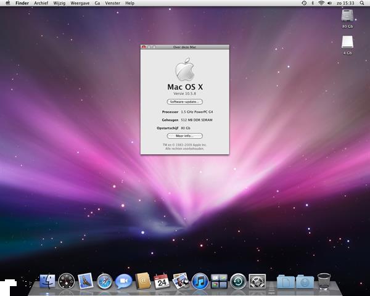Select the 80 Gb hard disk icon
The height and width of the screenshot is (296, 370).
coord(347,16)
